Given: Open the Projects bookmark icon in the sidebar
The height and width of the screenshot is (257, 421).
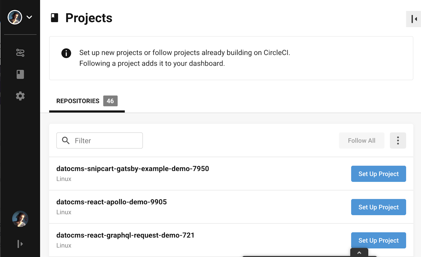Looking at the screenshot, I should pyautogui.click(x=20, y=74).
